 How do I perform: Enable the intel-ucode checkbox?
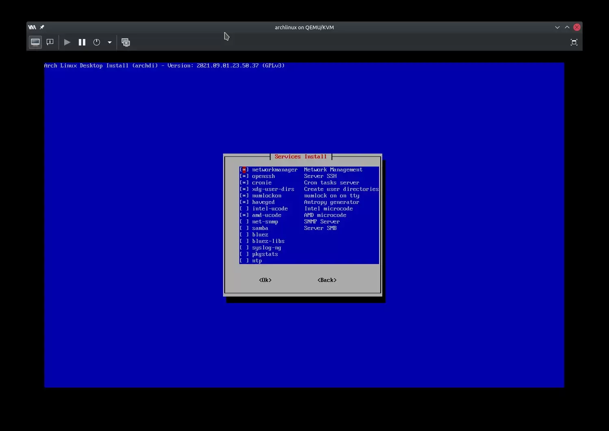point(244,209)
